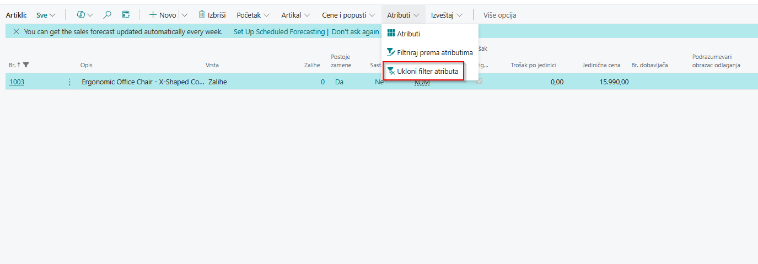Click the Izbriši trash icon
The height and width of the screenshot is (264, 758).
point(202,15)
